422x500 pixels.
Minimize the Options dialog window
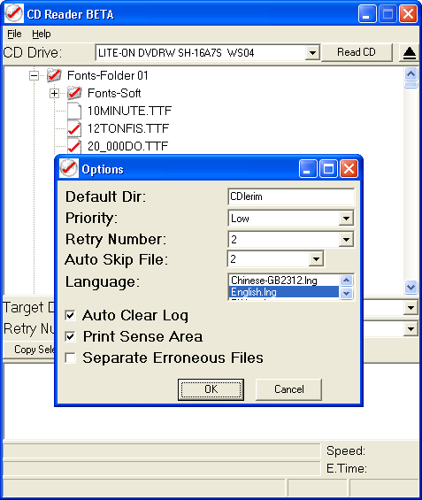point(307,168)
